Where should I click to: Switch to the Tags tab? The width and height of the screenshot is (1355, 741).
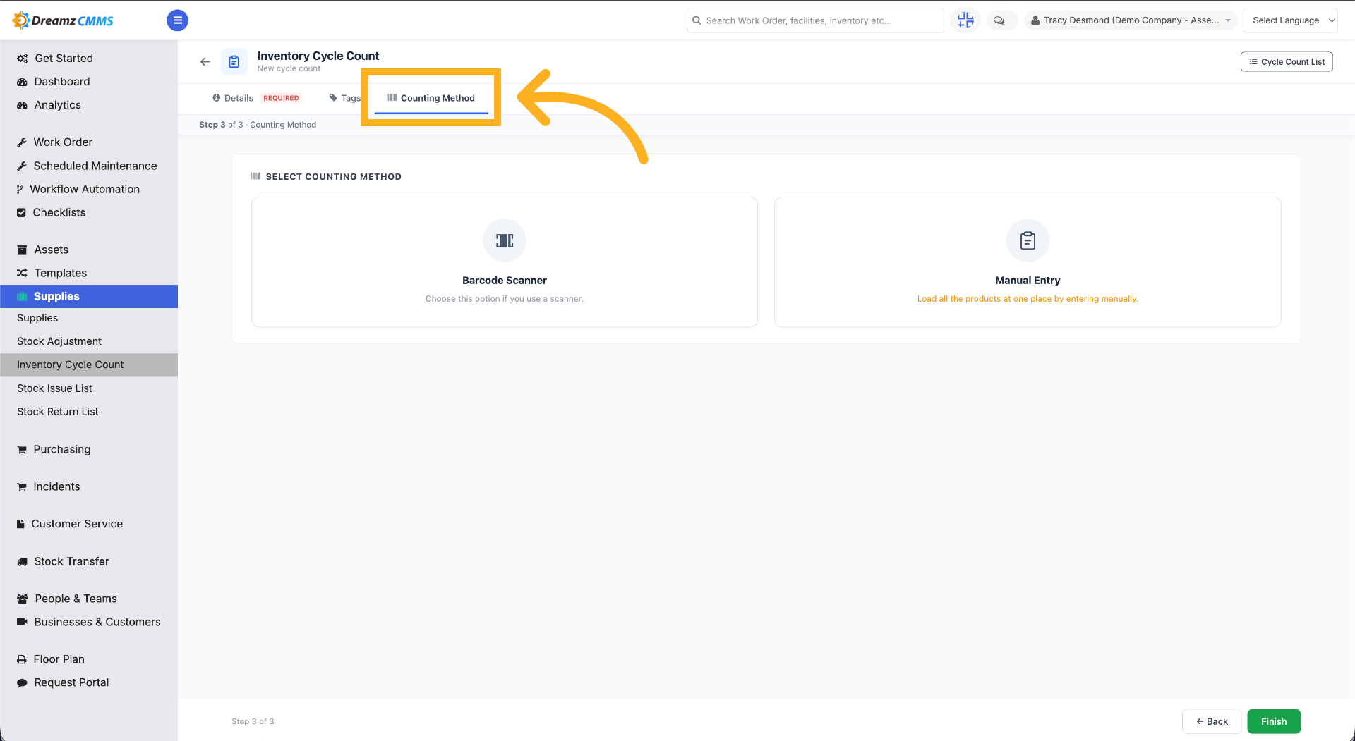pos(345,98)
